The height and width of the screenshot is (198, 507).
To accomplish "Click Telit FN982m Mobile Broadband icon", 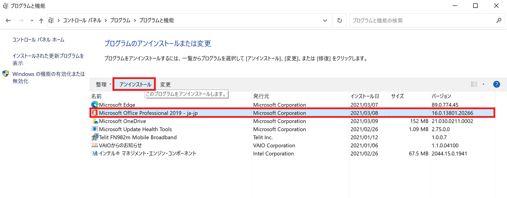I will pyautogui.click(x=95, y=137).
